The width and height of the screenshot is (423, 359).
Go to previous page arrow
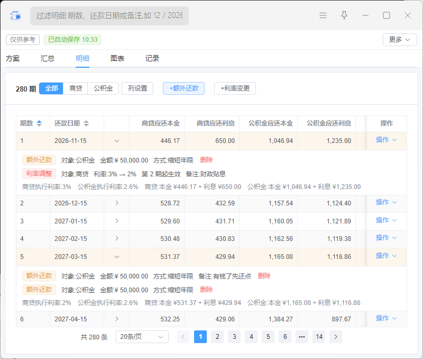pyautogui.click(x=183, y=337)
